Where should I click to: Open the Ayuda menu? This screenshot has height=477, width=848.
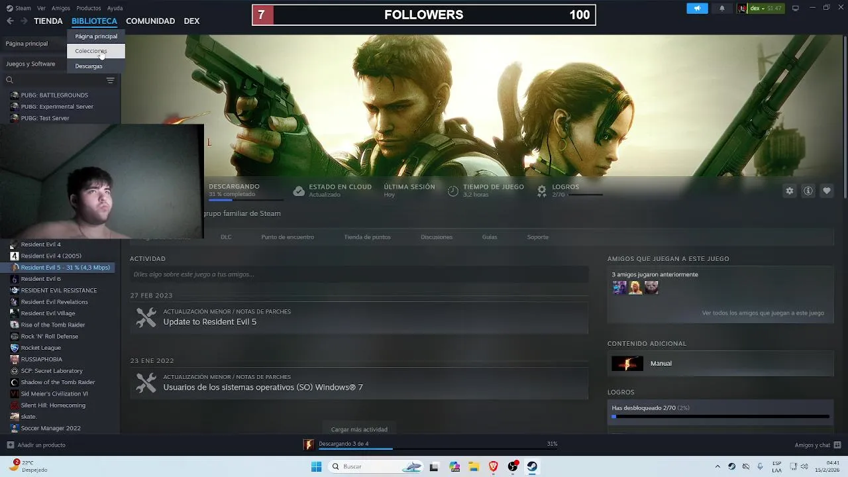[x=115, y=8]
